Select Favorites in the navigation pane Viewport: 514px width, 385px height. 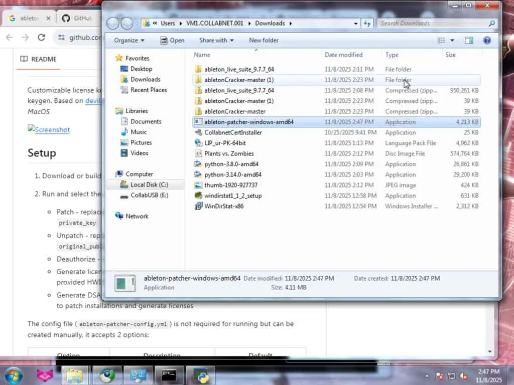[x=133, y=58]
